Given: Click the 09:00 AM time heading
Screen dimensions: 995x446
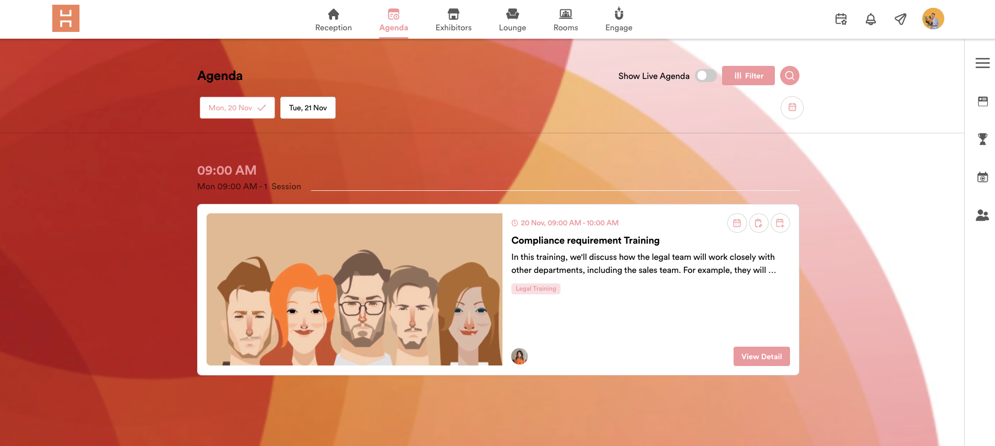Looking at the screenshot, I should pos(227,170).
